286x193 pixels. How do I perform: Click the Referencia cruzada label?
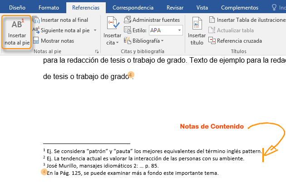tap(239, 41)
